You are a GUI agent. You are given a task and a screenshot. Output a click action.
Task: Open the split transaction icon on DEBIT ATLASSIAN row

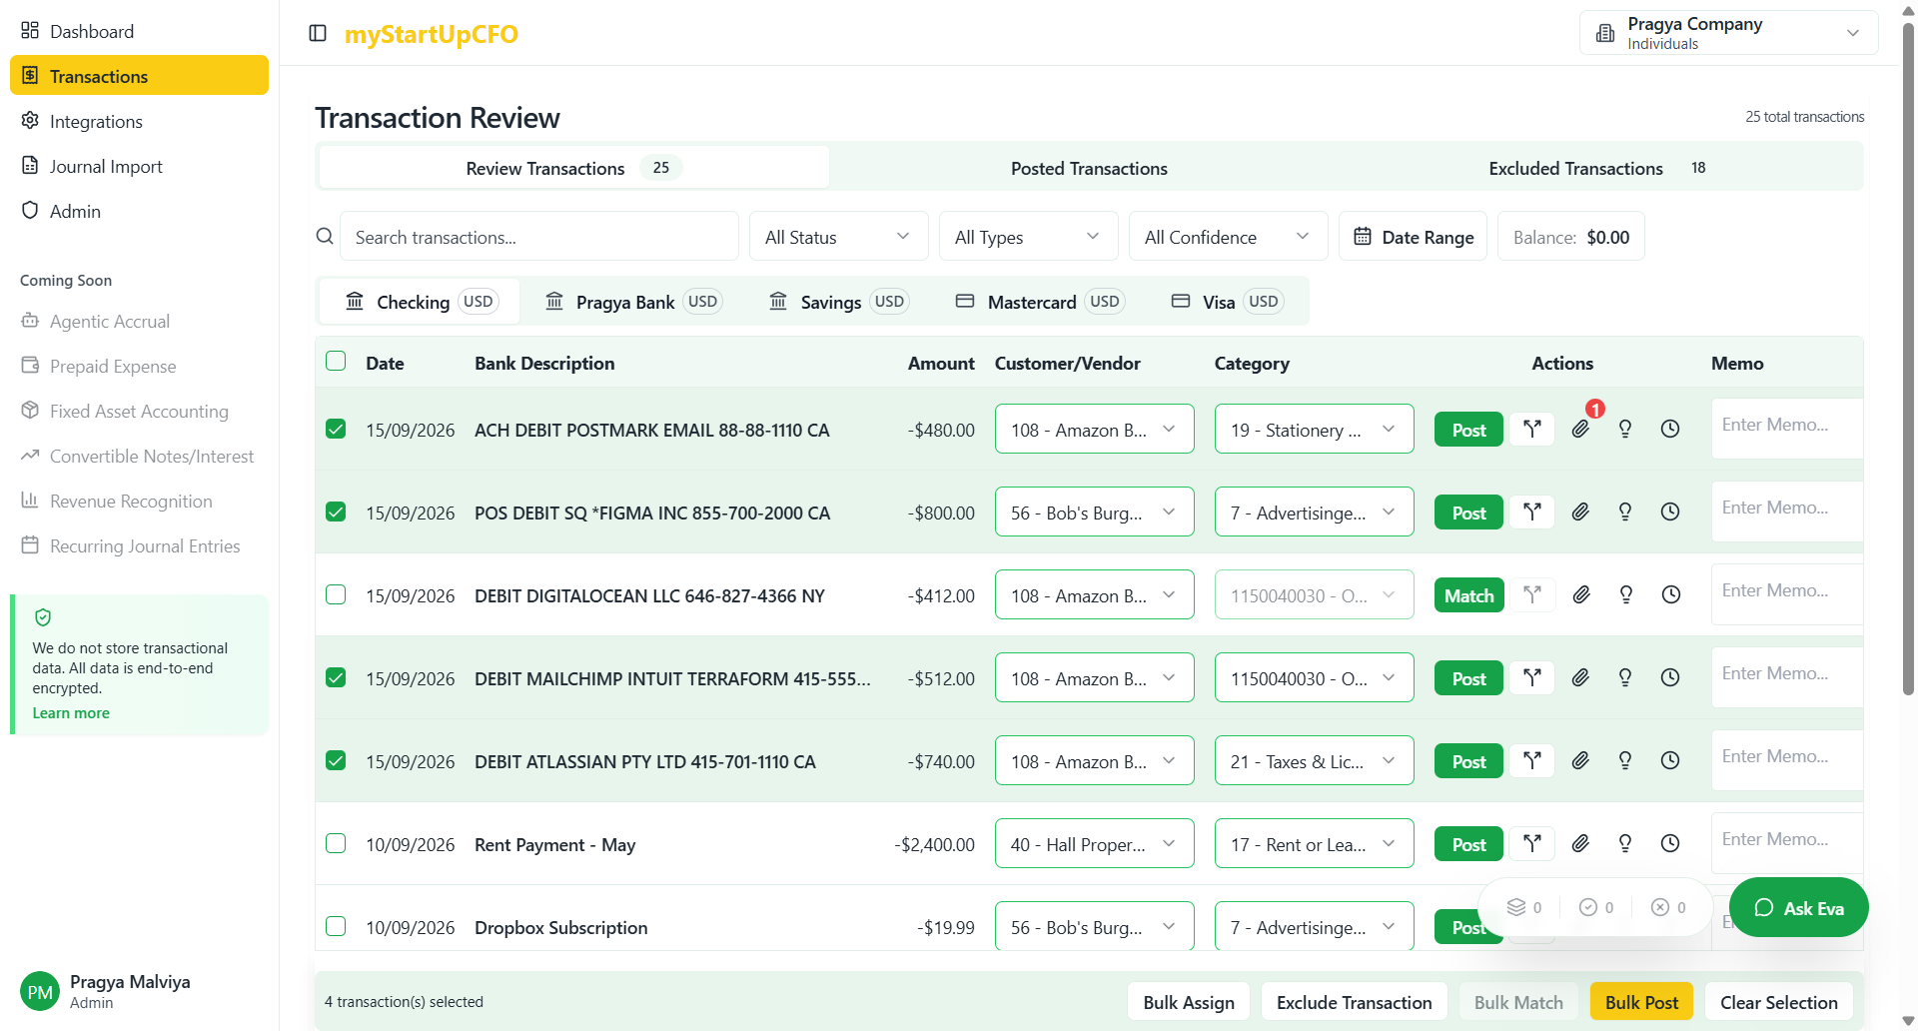(x=1532, y=760)
